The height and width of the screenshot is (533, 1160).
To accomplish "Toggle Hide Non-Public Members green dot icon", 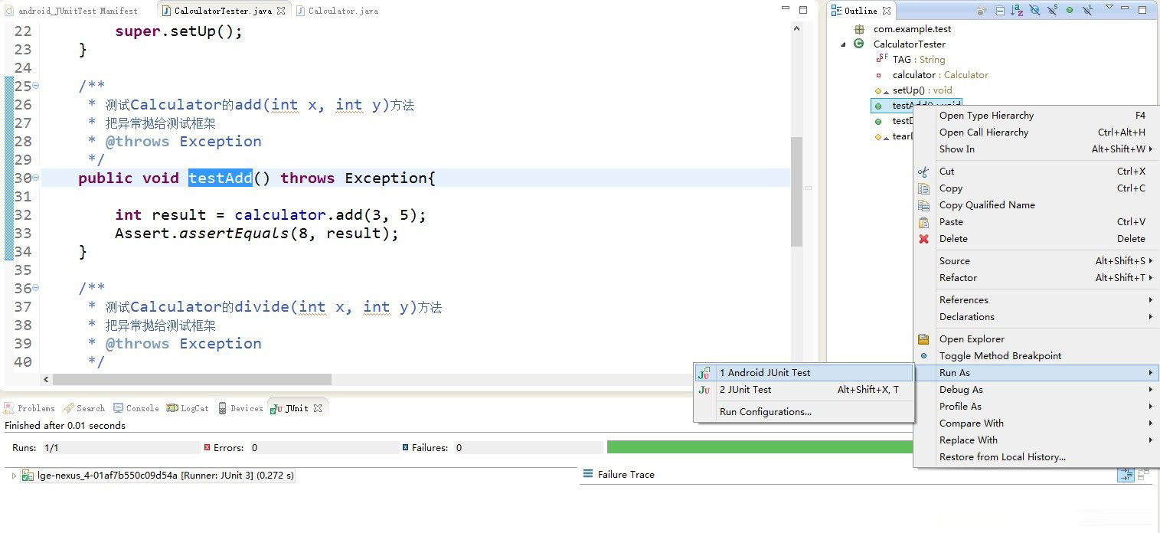I will (1069, 11).
